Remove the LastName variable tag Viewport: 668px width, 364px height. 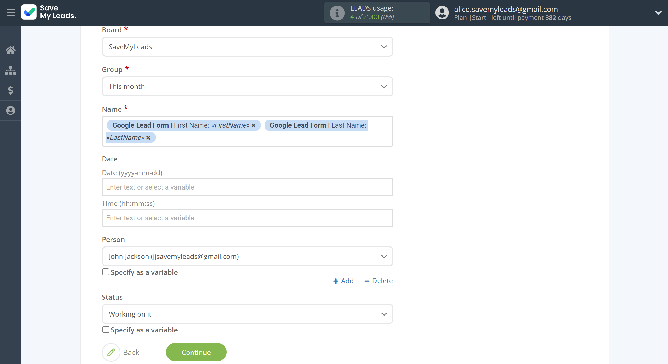click(x=148, y=138)
